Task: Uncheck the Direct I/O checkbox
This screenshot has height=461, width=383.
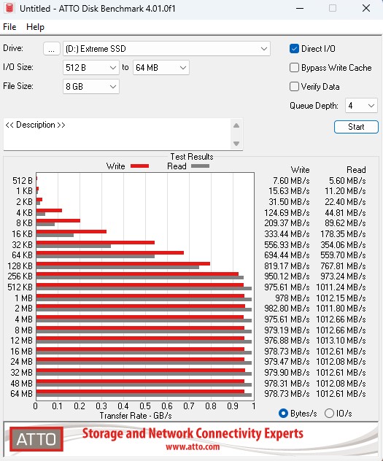Action: pos(294,49)
